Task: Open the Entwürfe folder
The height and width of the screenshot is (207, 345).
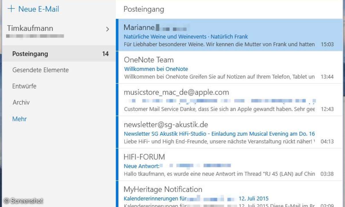Action: coord(24,86)
